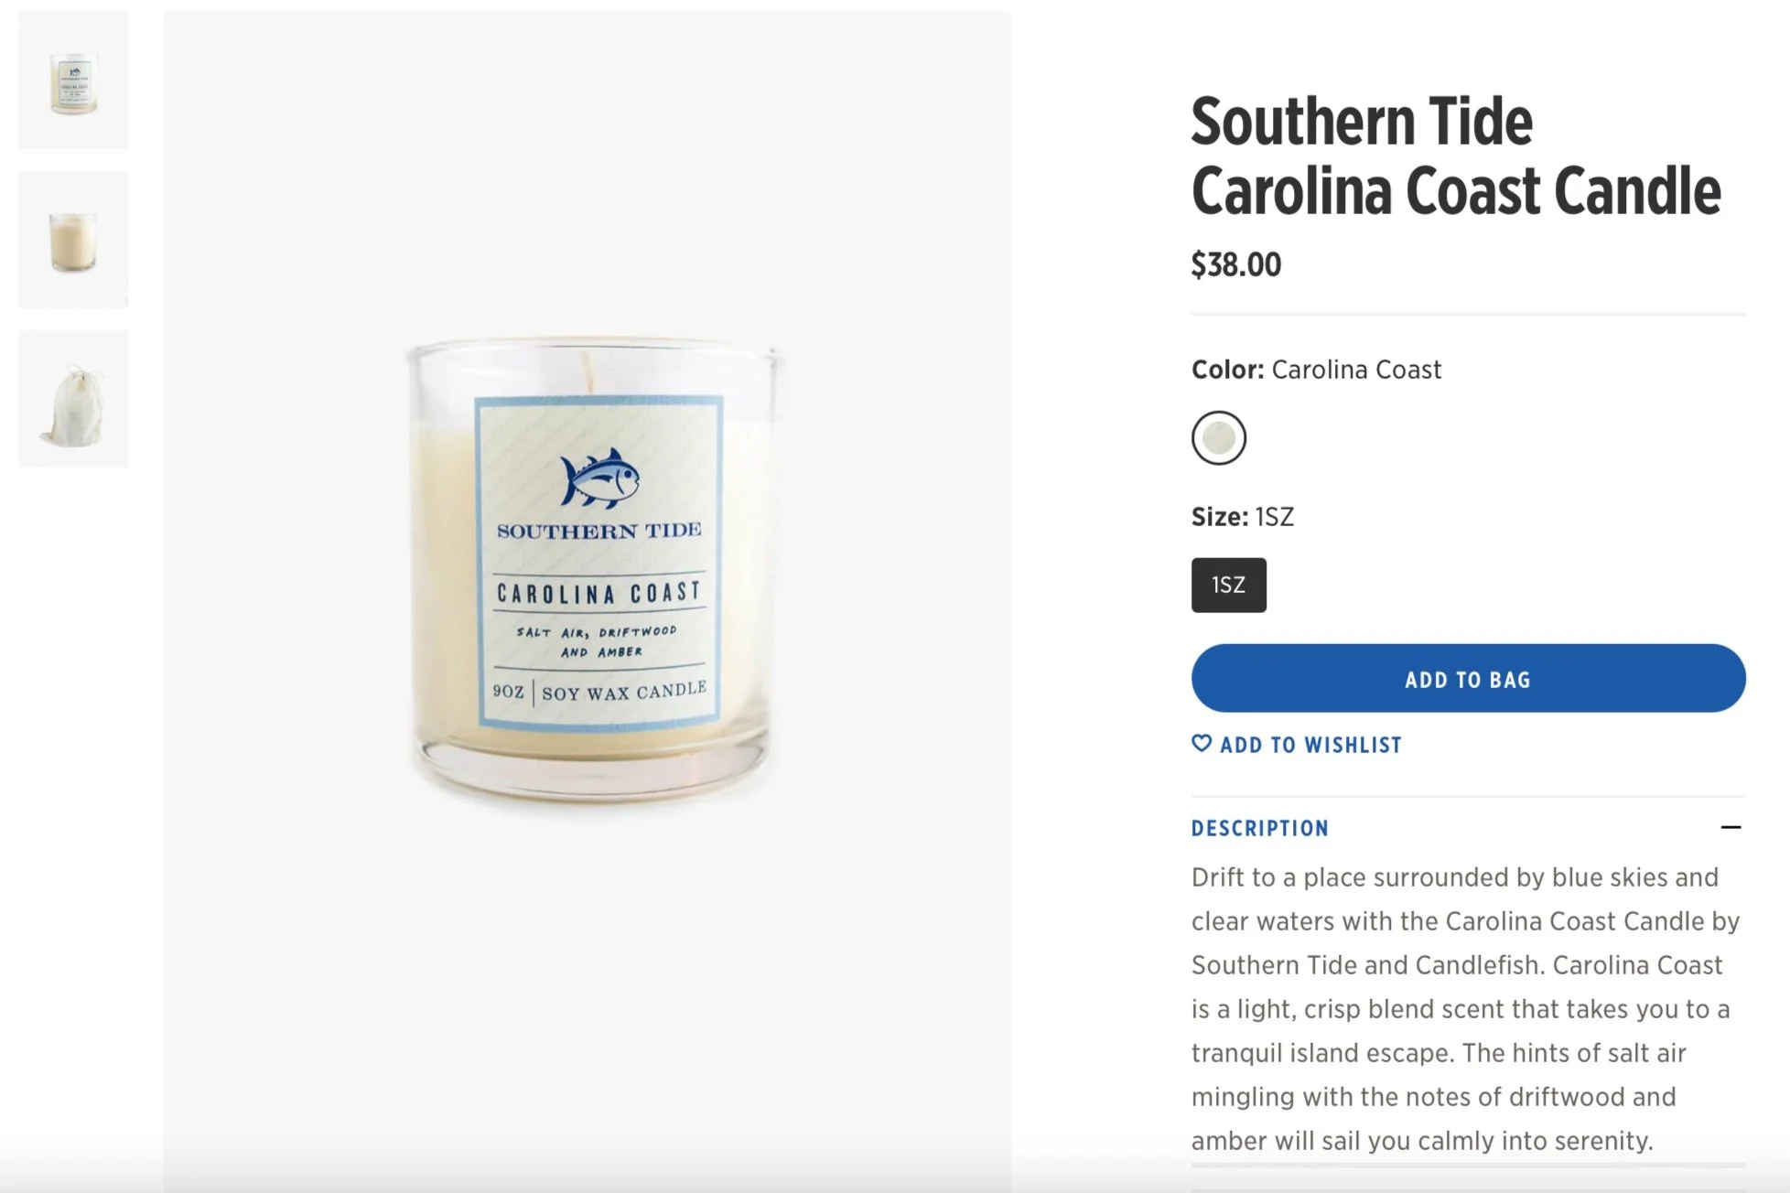Add the candle to bag
1790x1193 pixels.
1469,678
